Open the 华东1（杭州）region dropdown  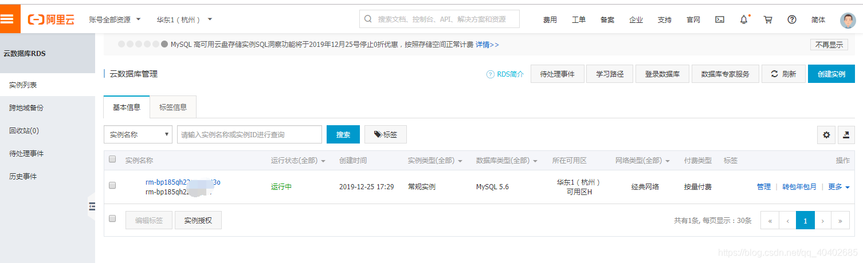(185, 19)
